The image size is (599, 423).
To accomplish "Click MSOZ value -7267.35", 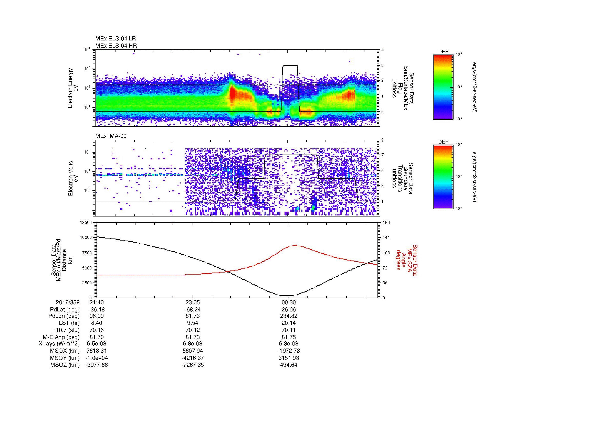I will pyautogui.click(x=193, y=365).
